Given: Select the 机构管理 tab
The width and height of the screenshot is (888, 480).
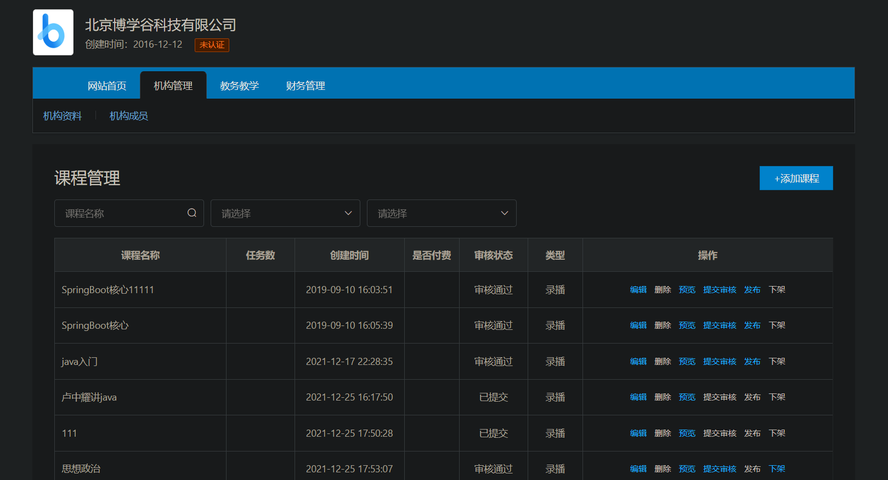Looking at the screenshot, I should [173, 85].
